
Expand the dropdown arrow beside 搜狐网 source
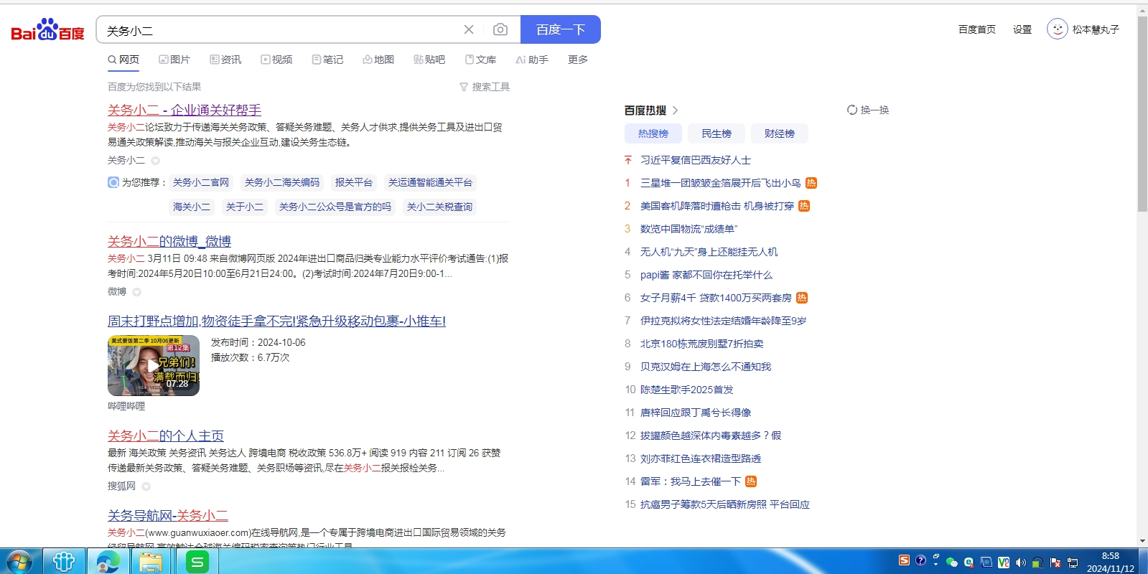click(146, 486)
